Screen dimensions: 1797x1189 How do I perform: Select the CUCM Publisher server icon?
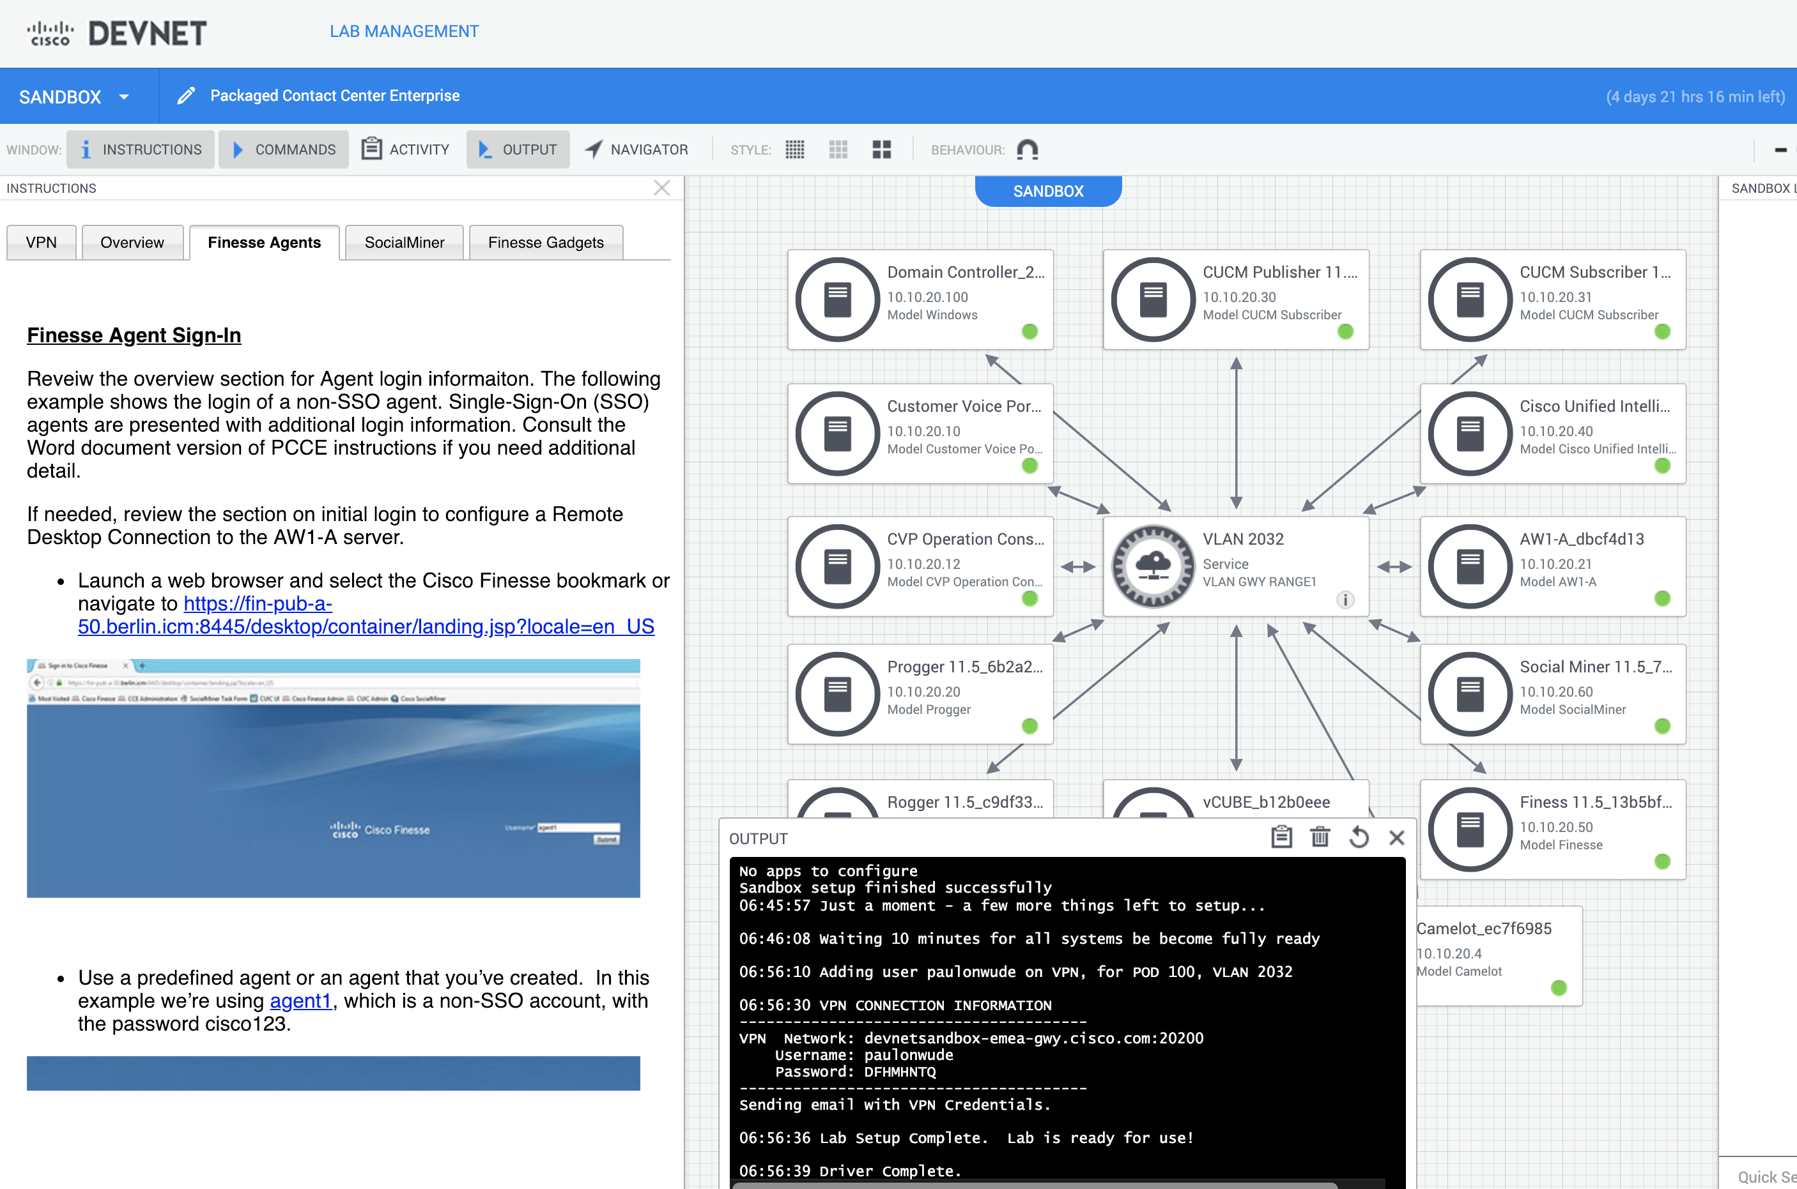pyautogui.click(x=1153, y=299)
